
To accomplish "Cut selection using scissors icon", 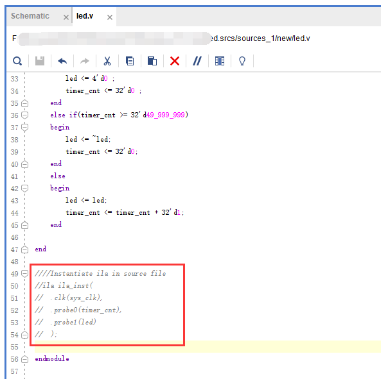I will 107,61.
